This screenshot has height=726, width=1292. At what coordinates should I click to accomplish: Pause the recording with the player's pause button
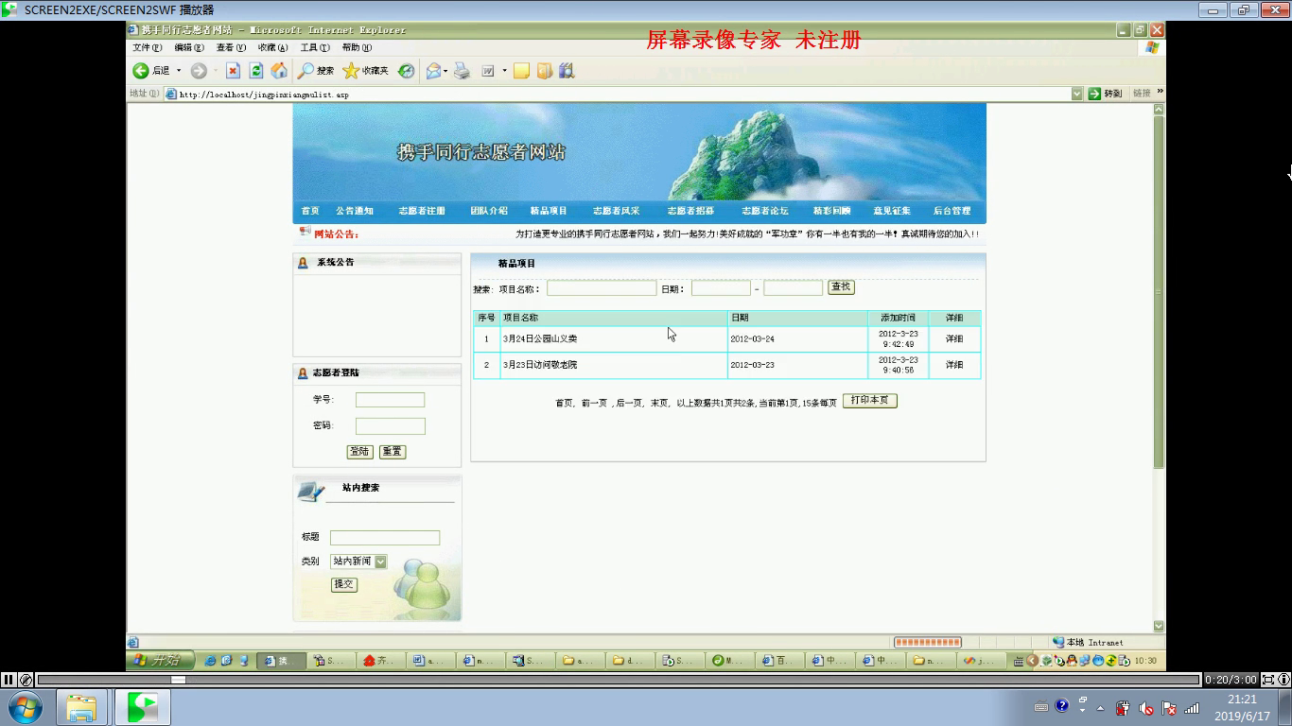[9, 679]
